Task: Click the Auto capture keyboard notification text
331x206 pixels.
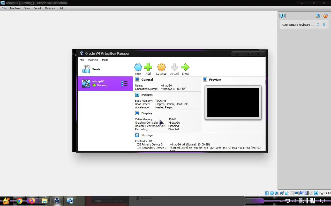Action: point(298,25)
